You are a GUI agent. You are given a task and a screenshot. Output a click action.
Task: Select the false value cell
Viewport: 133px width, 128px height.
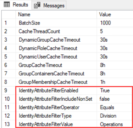(x=115, y=99)
